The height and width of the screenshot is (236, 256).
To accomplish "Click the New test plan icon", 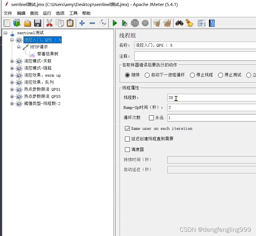I will pos(7,23).
